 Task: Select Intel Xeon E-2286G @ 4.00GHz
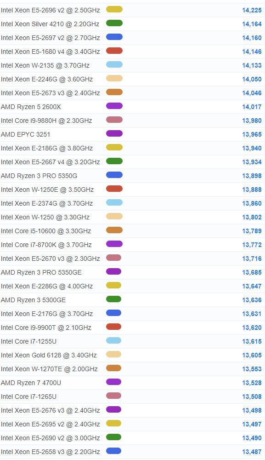click(47, 286)
